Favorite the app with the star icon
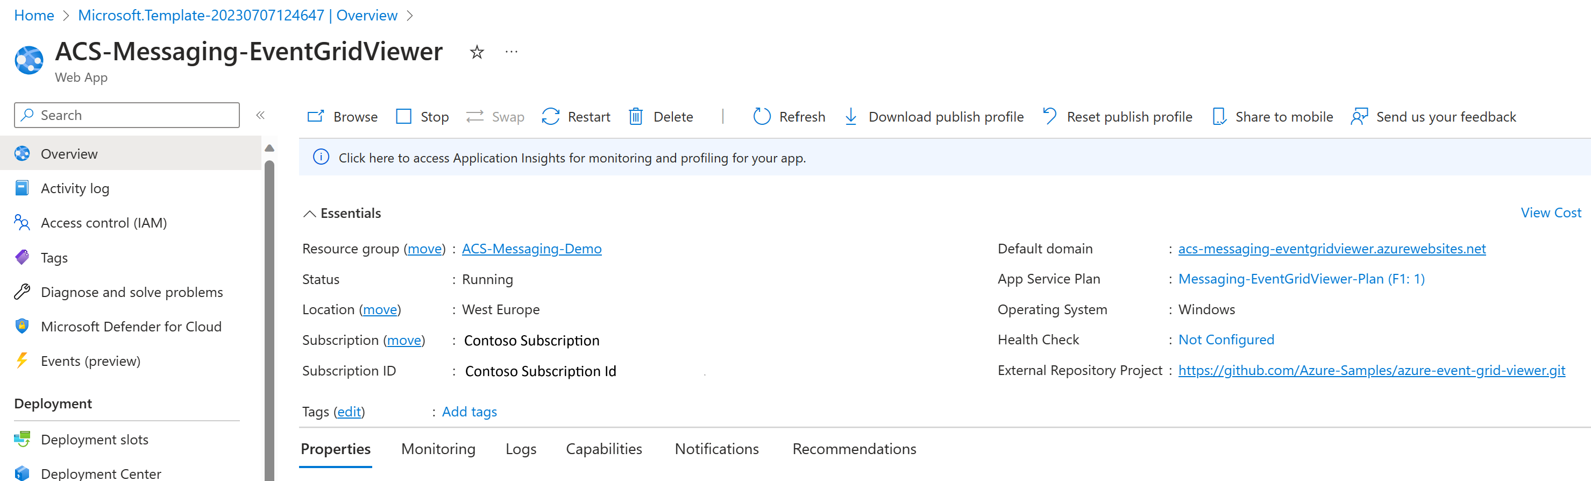1591x481 pixels. pos(476,53)
